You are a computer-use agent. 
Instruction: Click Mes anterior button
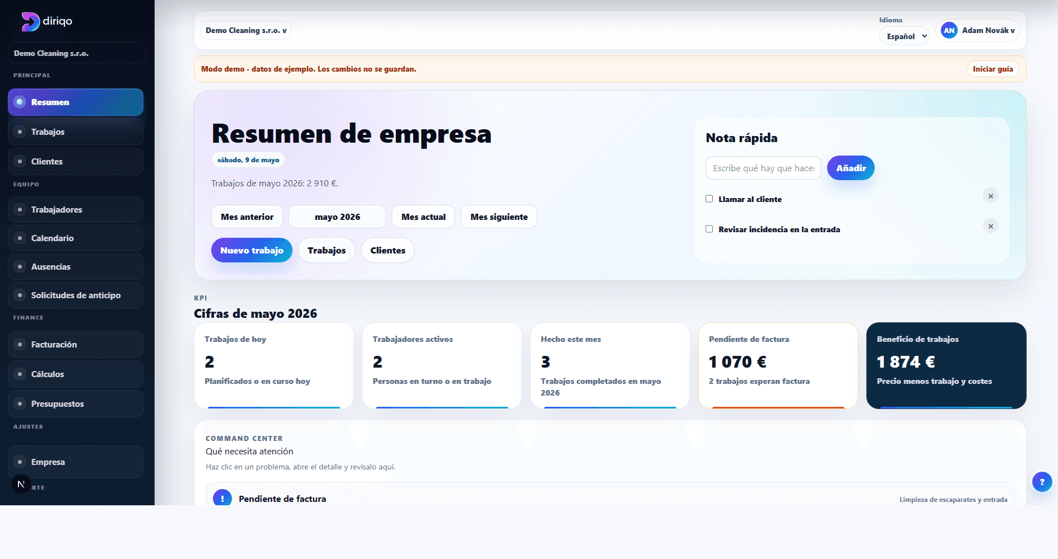tap(247, 217)
